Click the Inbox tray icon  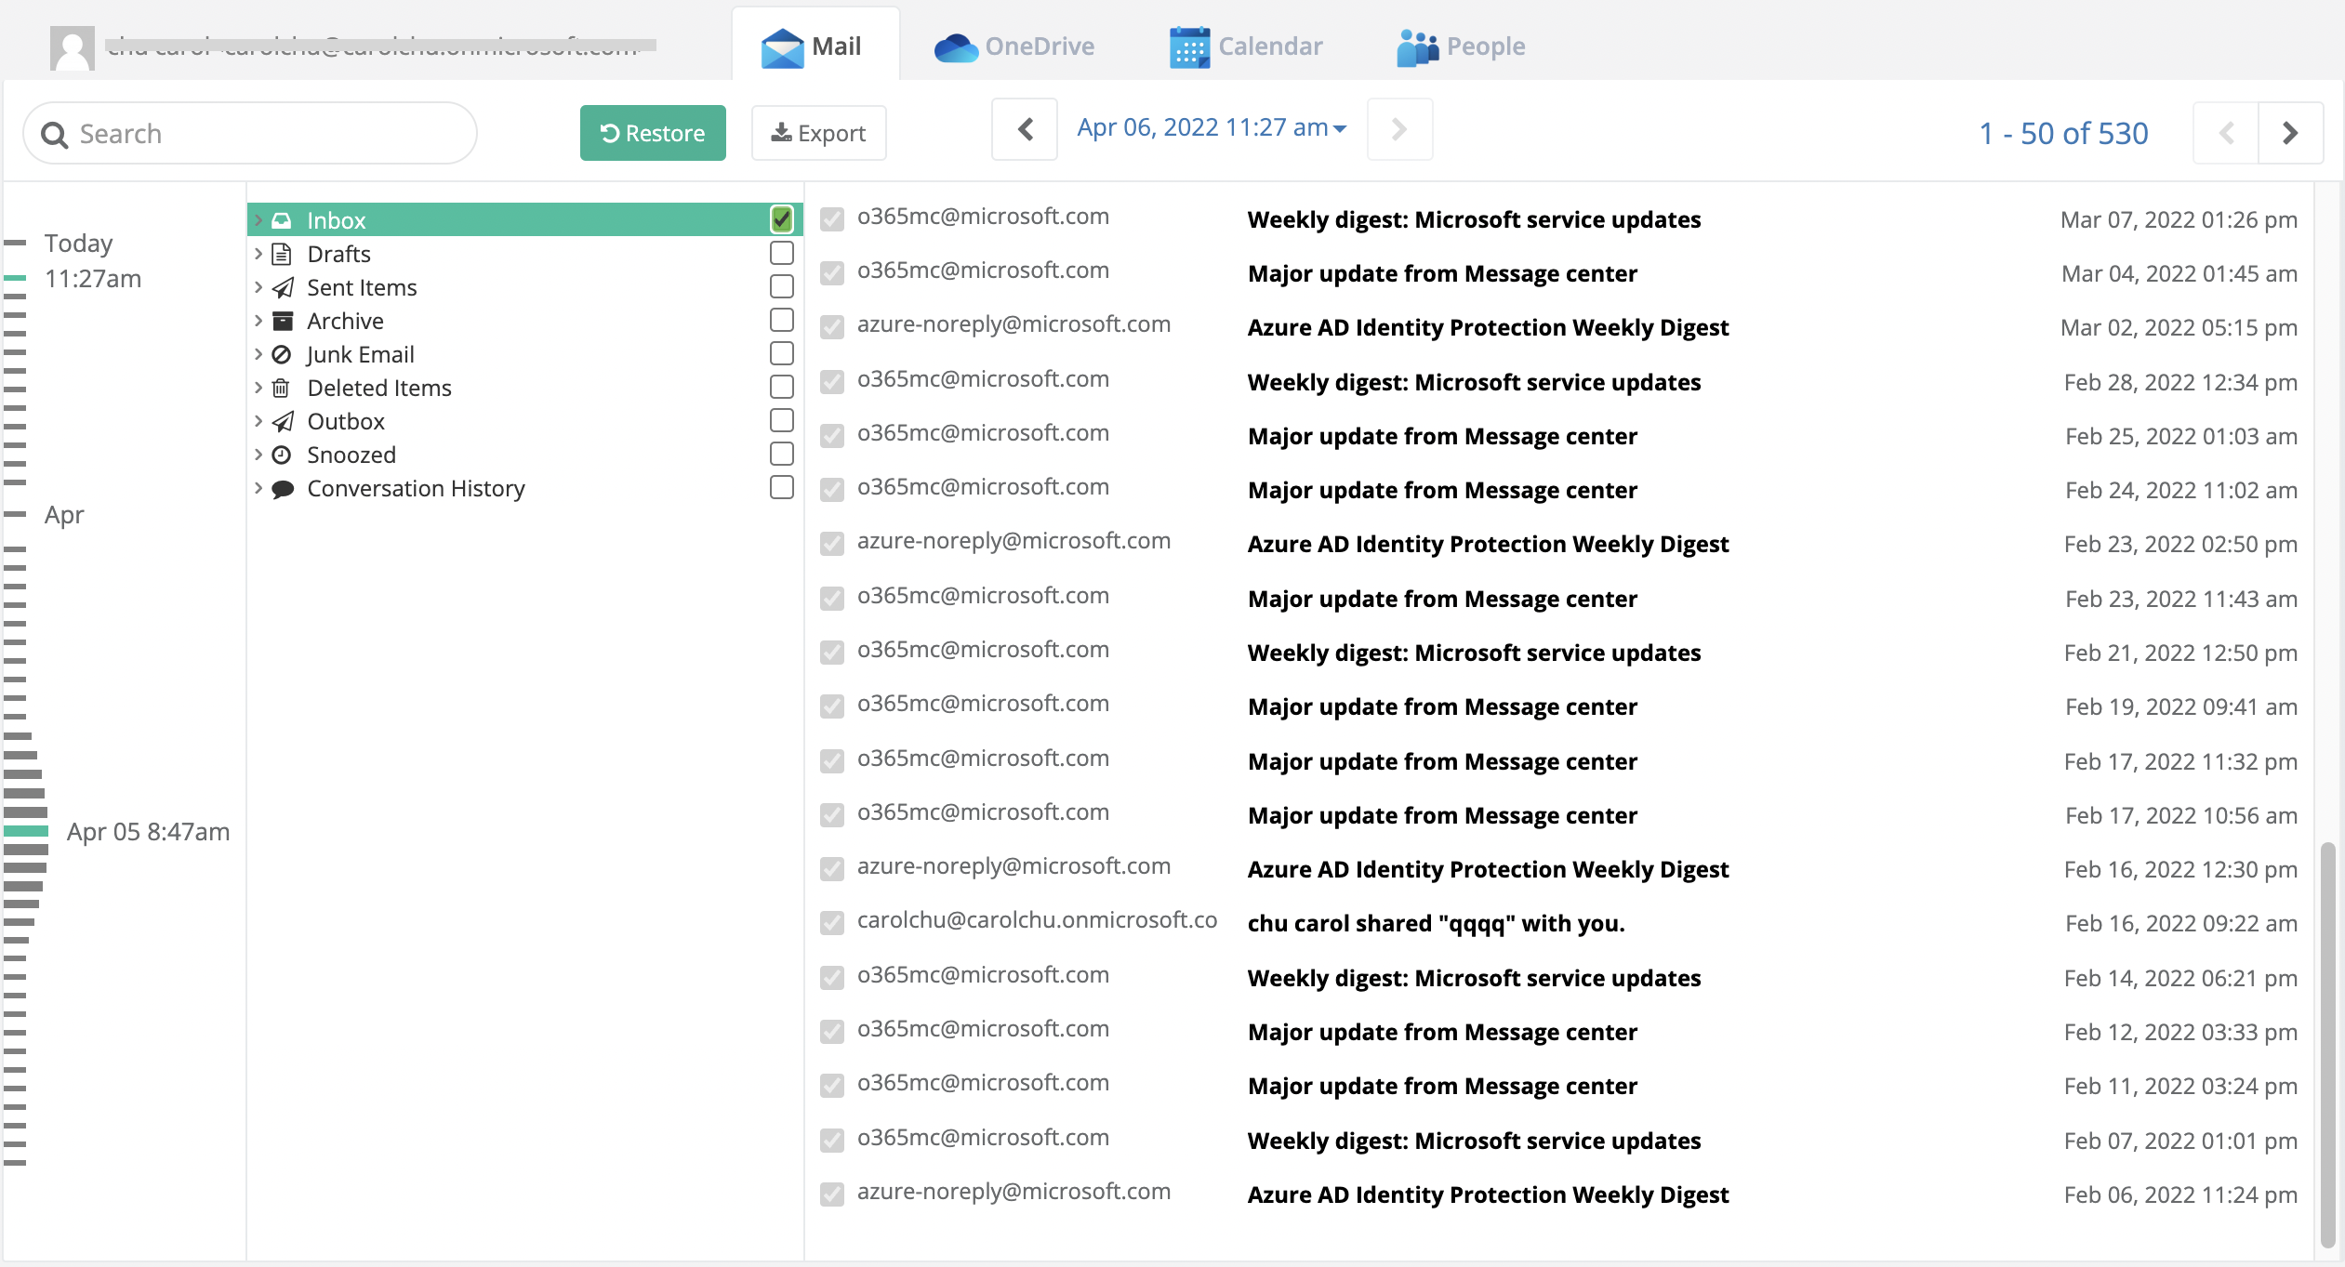point(282,220)
